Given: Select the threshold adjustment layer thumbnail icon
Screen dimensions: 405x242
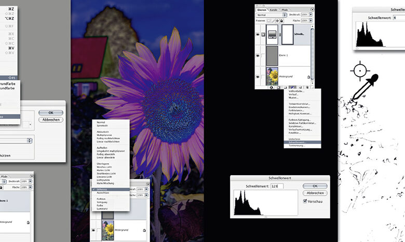Looking at the screenshot, I should [272, 35].
